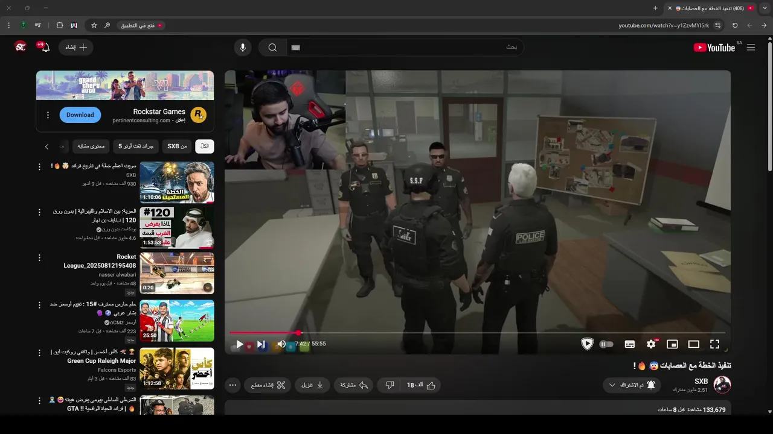
Task: Toggle the autoplay switch in the player
Action: point(606,344)
